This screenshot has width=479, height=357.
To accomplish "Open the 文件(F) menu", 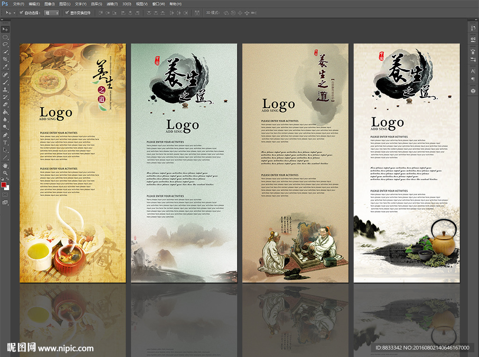I will [18, 4].
